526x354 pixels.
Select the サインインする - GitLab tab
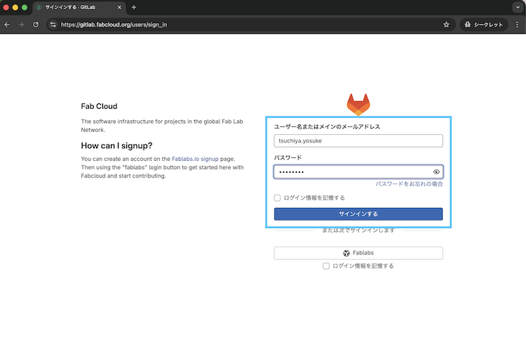tap(77, 7)
